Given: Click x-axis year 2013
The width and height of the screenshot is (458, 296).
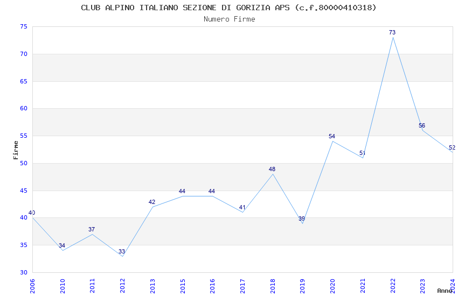Looking at the screenshot, I should [x=152, y=286].
